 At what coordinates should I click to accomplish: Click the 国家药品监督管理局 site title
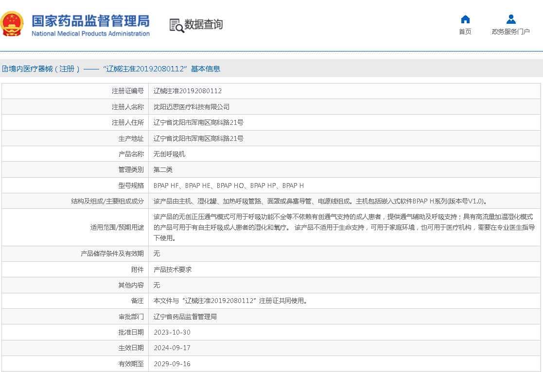point(90,21)
